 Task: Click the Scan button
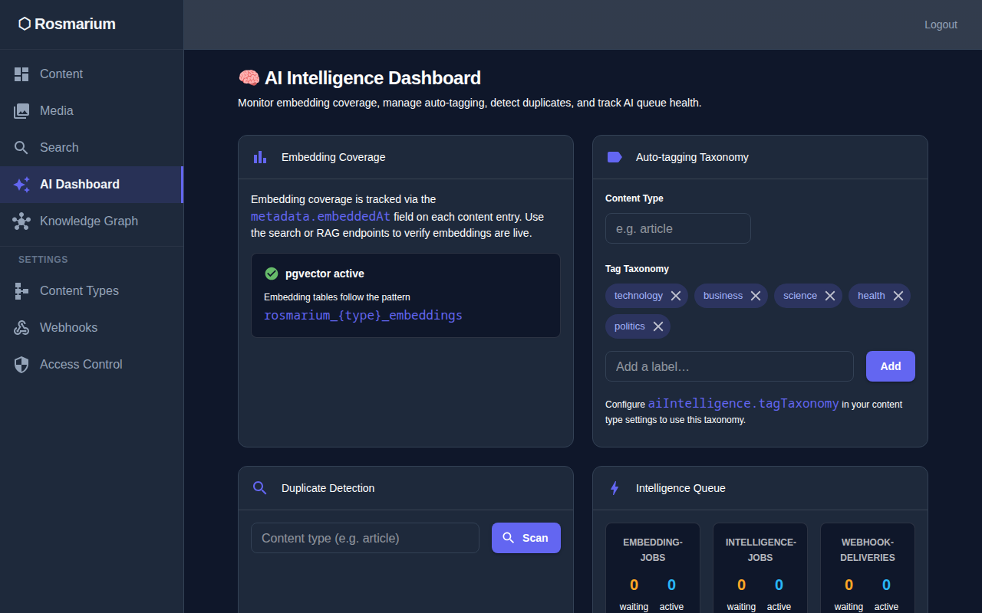(x=526, y=538)
